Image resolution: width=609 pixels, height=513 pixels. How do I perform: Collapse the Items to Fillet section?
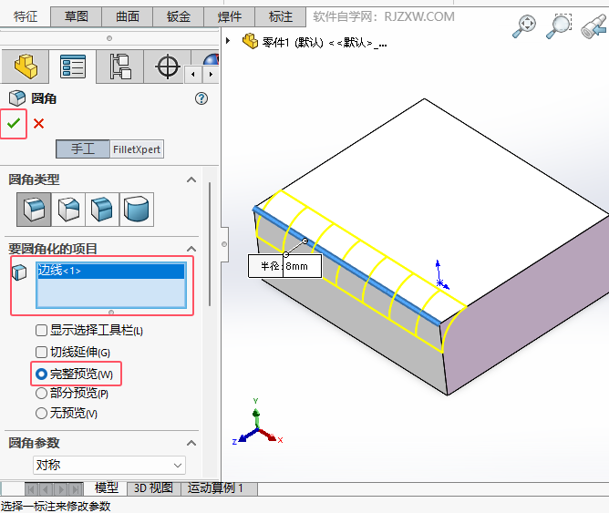[x=191, y=249]
